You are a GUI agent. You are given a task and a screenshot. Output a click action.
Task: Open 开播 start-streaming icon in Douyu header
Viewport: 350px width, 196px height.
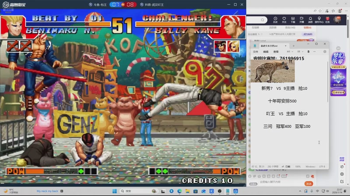301,20
